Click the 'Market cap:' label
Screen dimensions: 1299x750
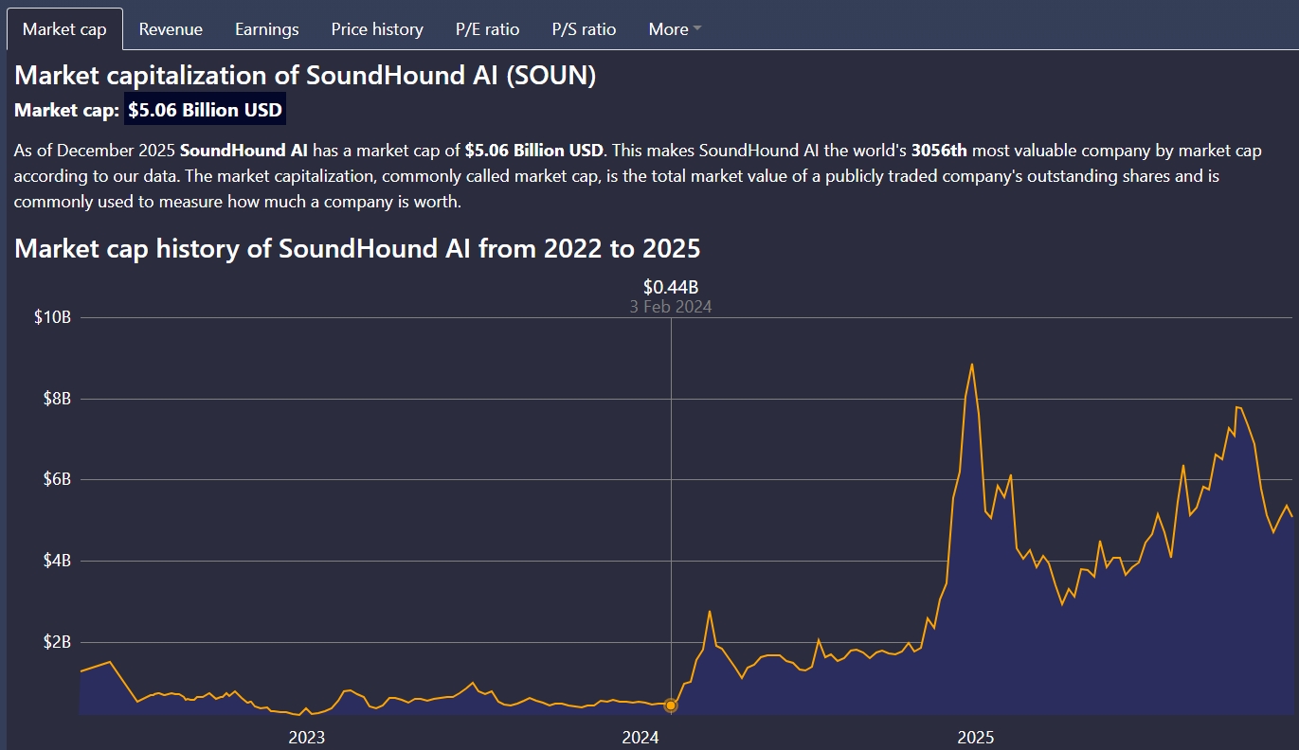coord(67,110)
